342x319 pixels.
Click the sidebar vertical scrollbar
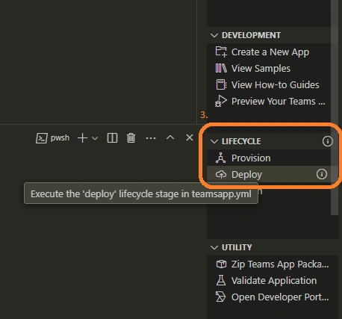[335, 107]
